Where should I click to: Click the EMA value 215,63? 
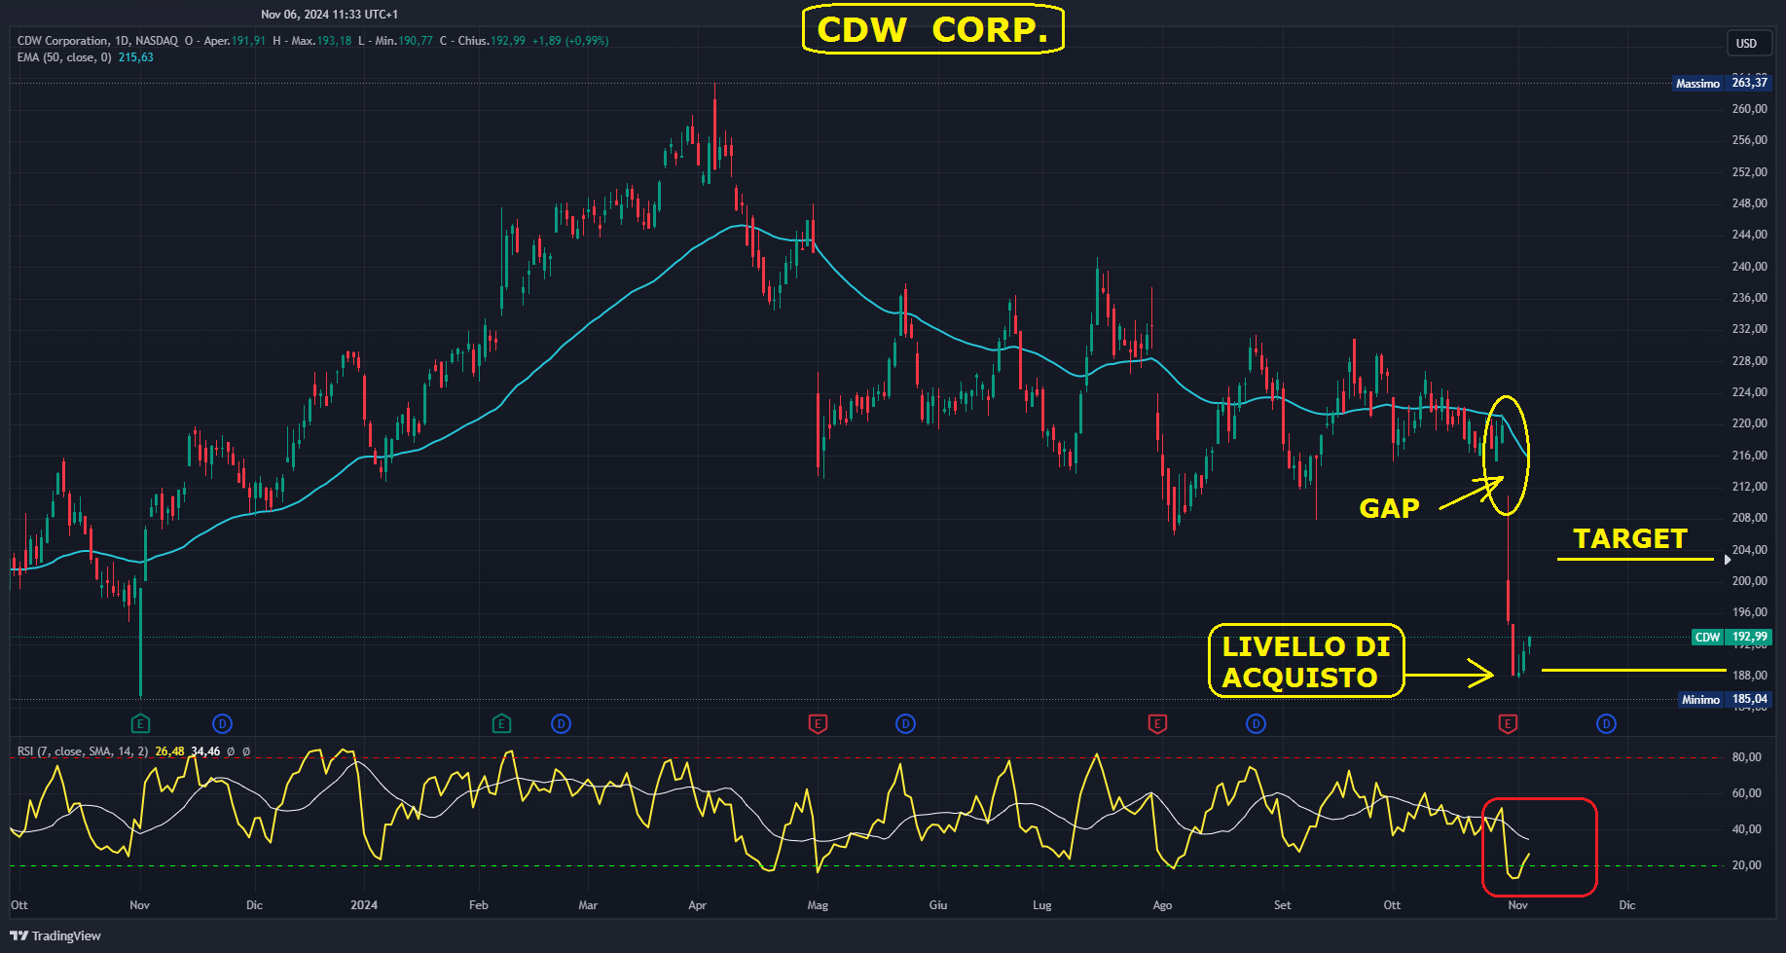[x=136, y=57]
